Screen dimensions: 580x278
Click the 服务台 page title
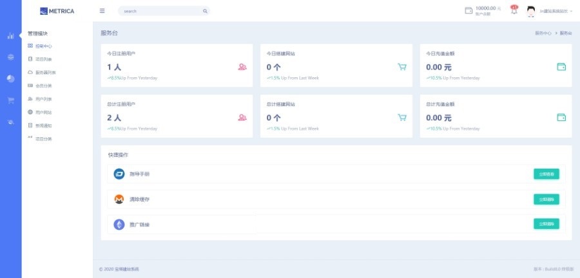point(109,33)
